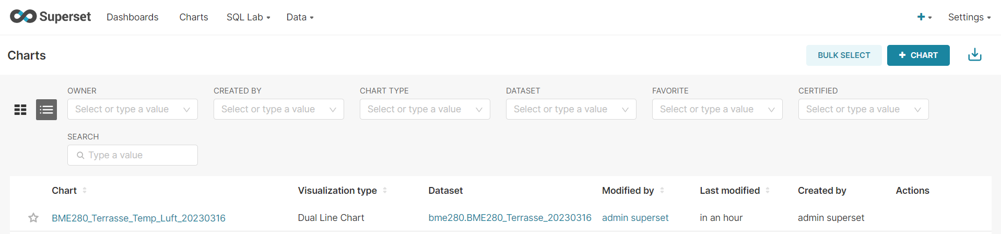The image size is (1001, 234).
Task: Sort by Chart column arrows
Action: point(85,191)
